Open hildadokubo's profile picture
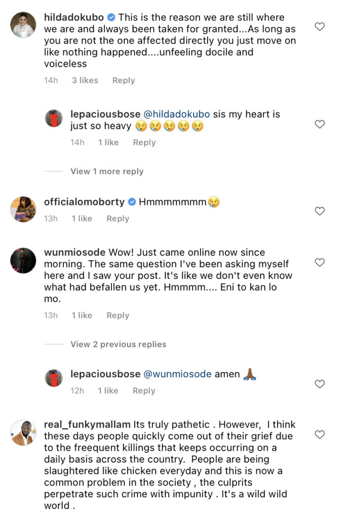The image size is (343, 518). (x=23, y=25)
